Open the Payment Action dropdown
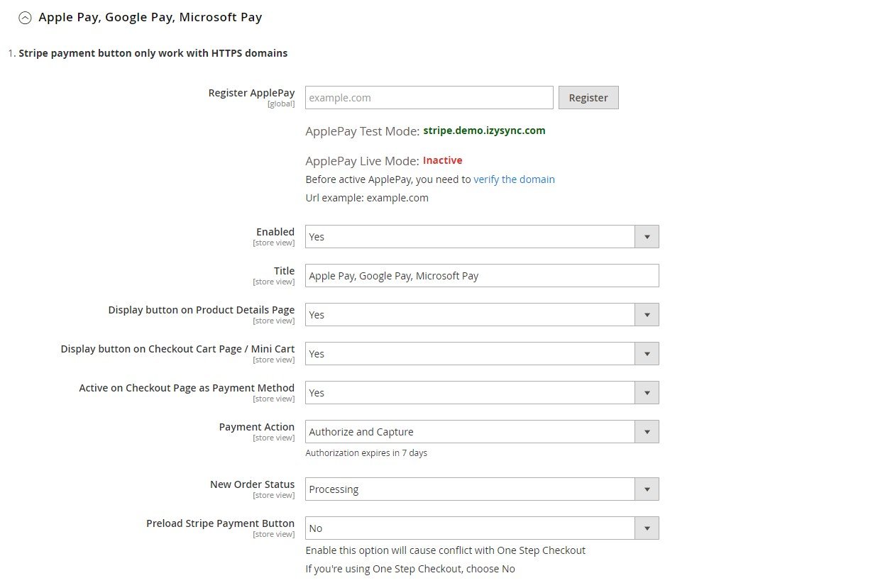The height and width of the screenshot is (583, 890). [x=482, y=432]
